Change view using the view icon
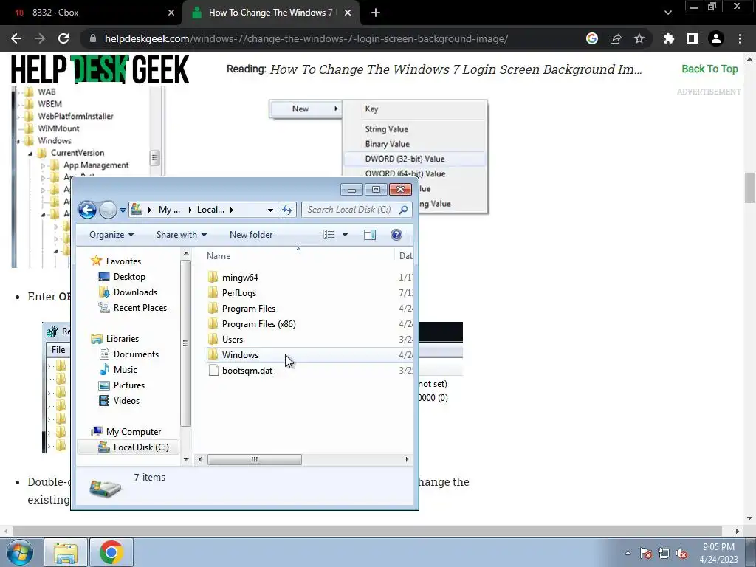 pos(329,235)
